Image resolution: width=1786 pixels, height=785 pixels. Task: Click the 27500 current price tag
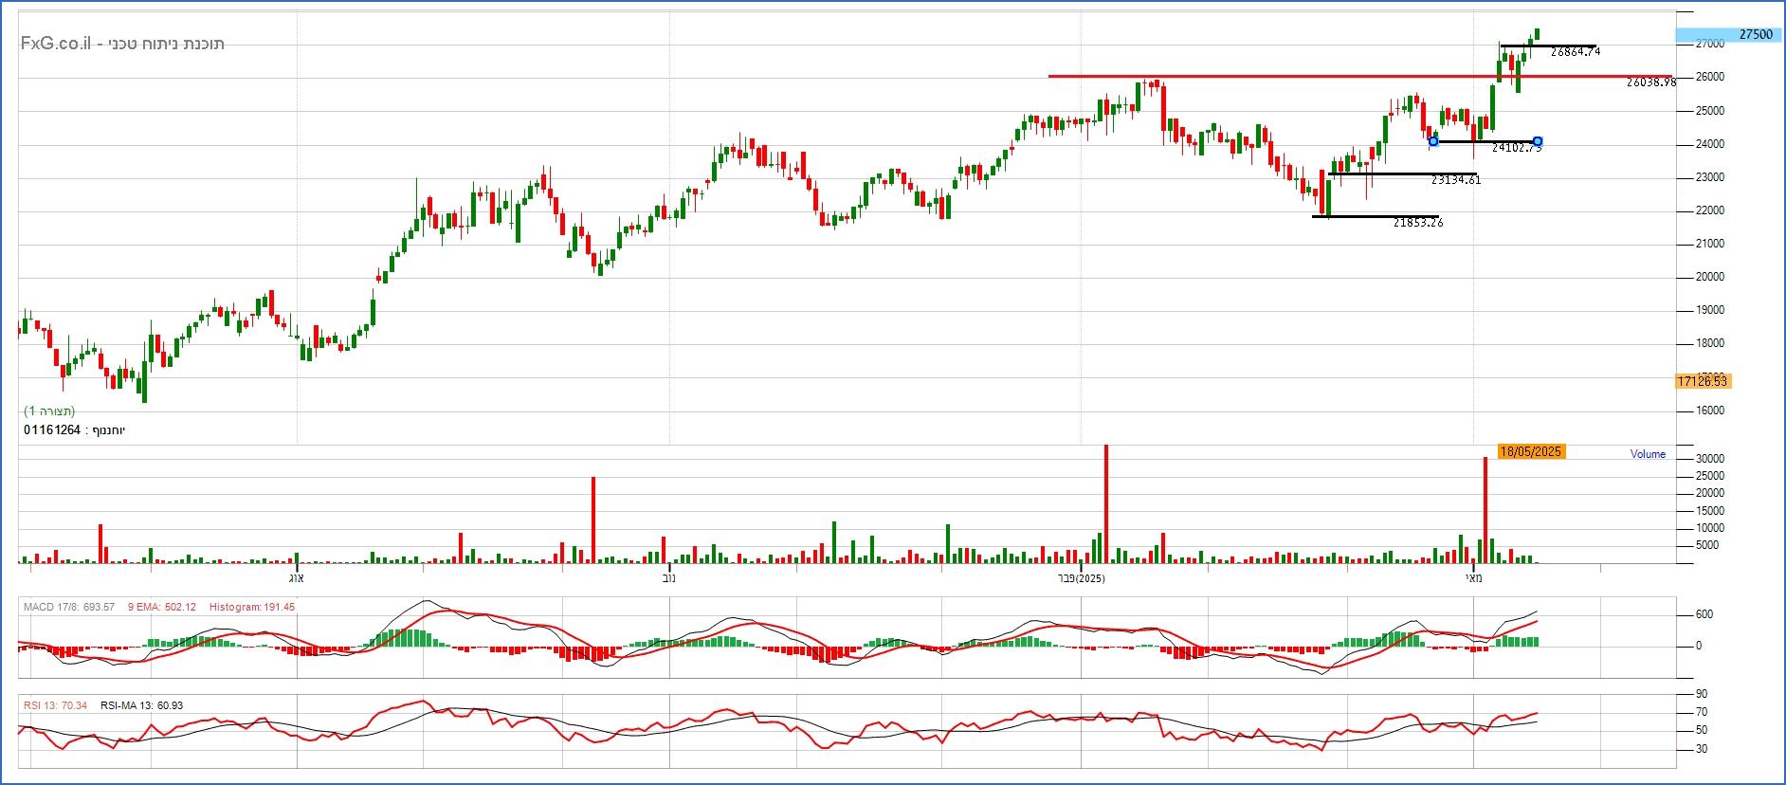(x=1729, y=34)
